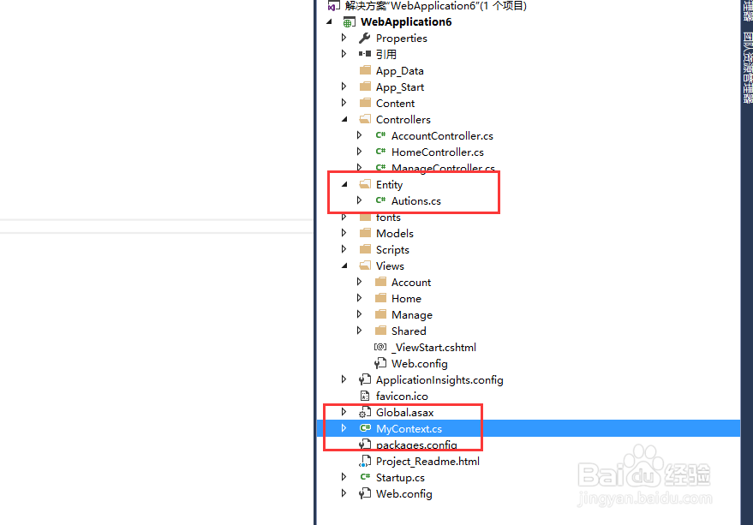
Task: Click the Home folder icon under Views
Action: click(x=380, y=298)
